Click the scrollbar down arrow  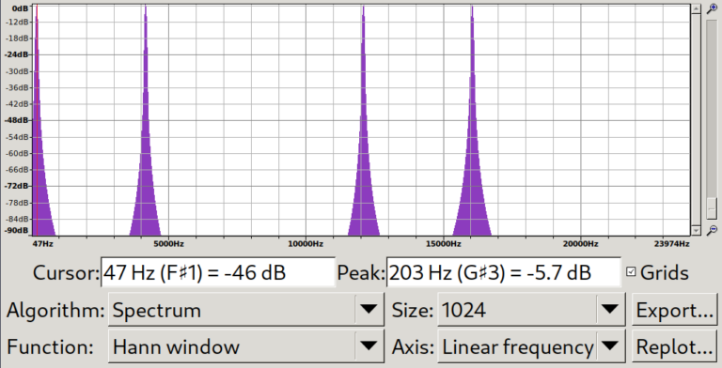click(696, 230)
